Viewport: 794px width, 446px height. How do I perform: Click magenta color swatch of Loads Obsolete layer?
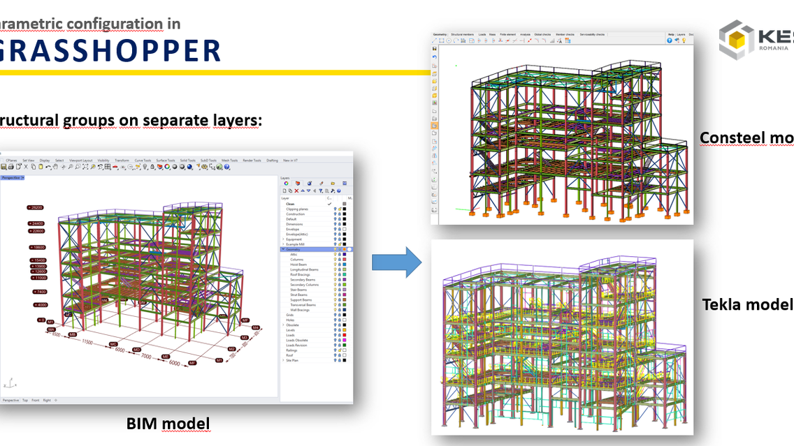pos(345,341)
